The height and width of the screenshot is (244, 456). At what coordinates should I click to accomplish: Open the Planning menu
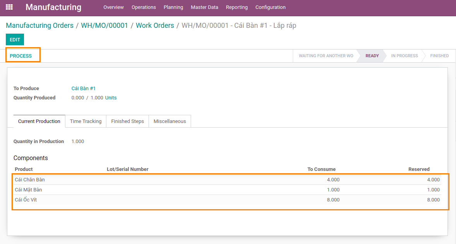173,7
